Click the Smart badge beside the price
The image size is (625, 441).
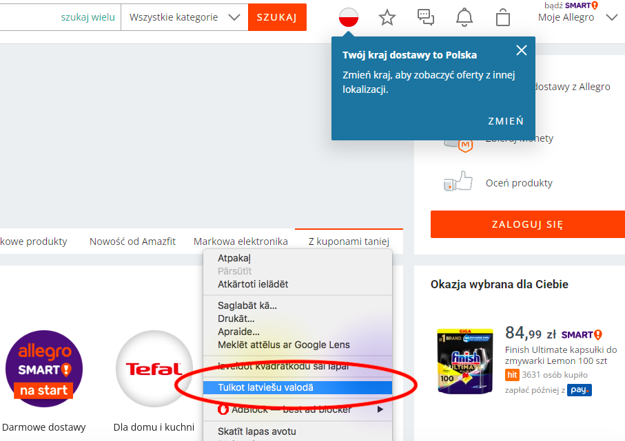pyautogui.click(x=582, y=335)
